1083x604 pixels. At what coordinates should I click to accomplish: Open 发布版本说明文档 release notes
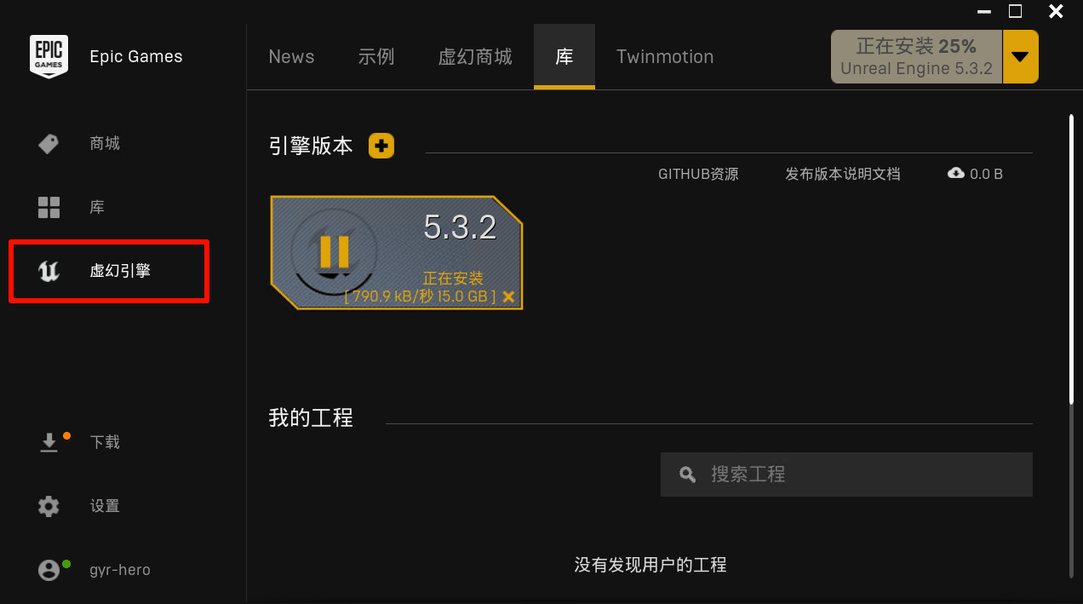pos(842,173)
